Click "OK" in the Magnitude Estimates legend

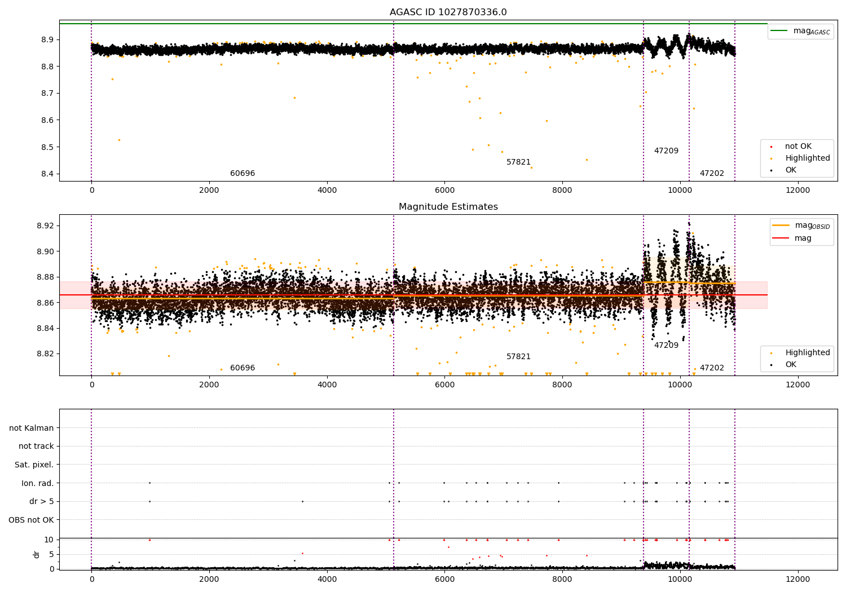click(791, 365)
